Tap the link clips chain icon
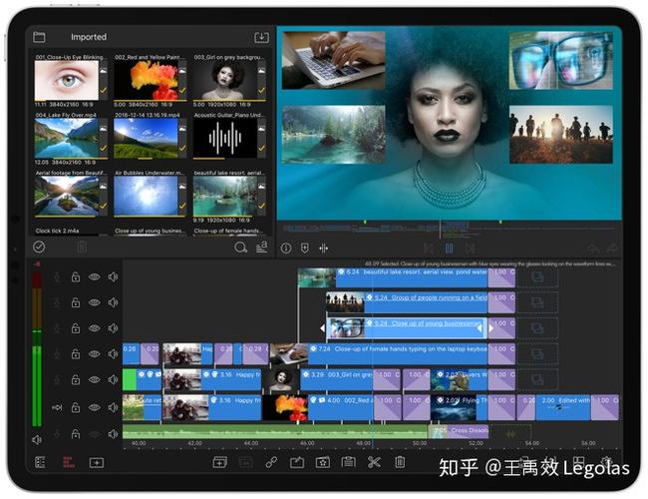This screenshot has width=648, height=499. [x=271, y=462]
